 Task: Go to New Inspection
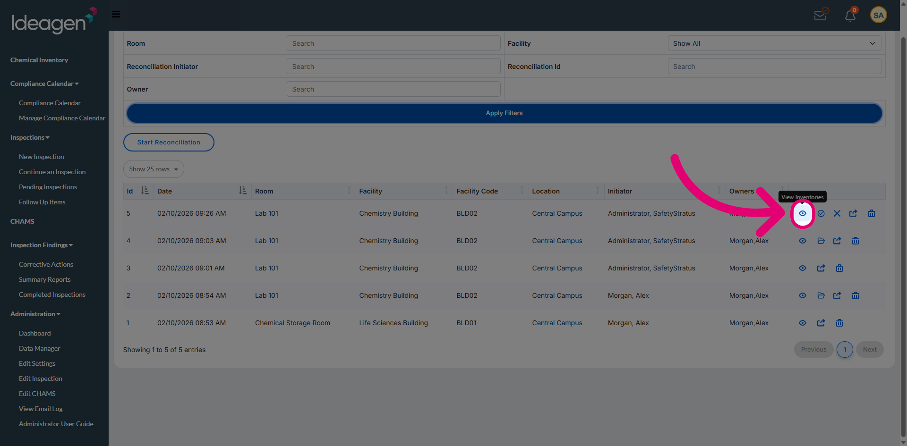42,157
